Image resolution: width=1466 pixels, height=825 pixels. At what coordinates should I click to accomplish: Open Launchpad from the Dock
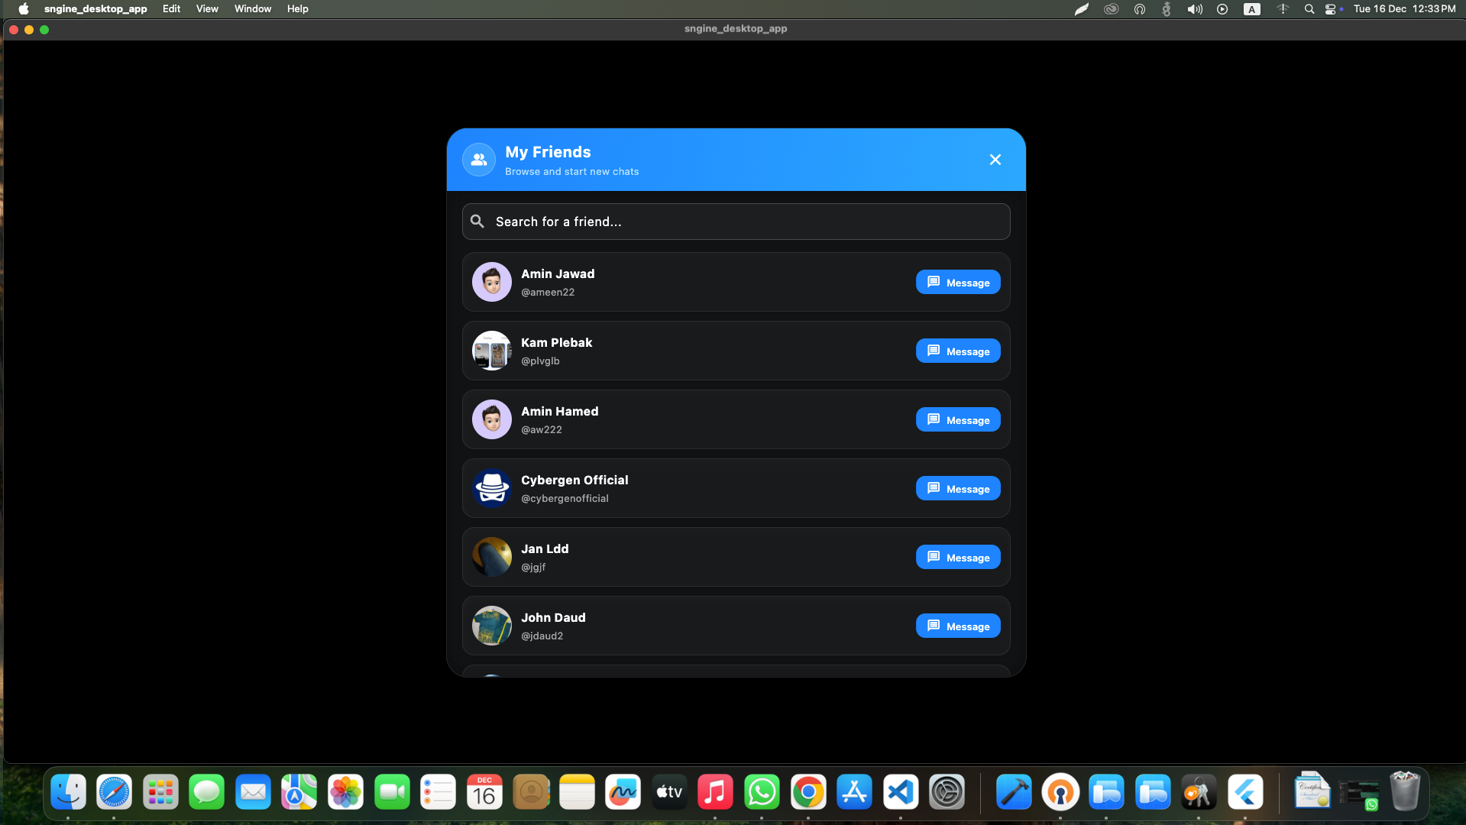(x=160, y=792)
